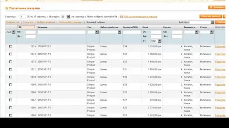Click the next page arrow icon

tap(28, 17)
